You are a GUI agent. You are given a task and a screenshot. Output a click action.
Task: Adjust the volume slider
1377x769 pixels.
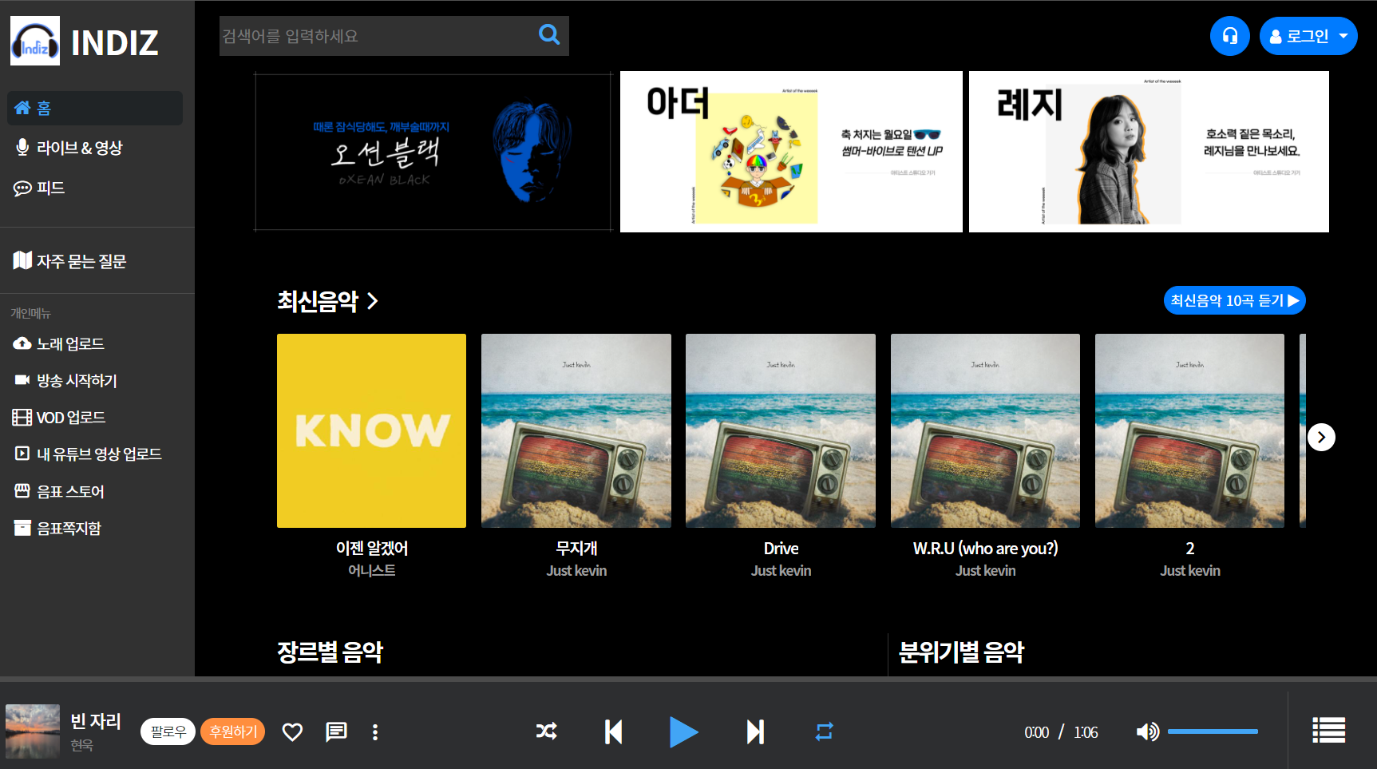1213,731
